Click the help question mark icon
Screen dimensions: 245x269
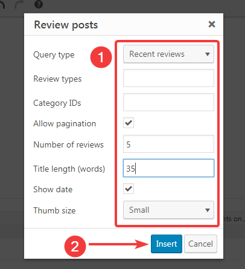tap(39, 4)
